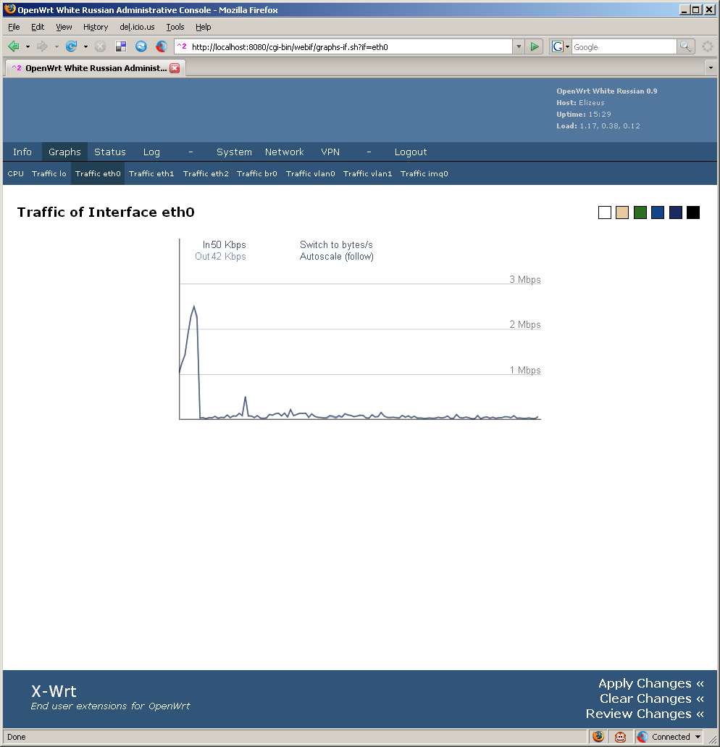Viewport: 720px width, 747px height.
Task: Click the Greasemonkey monkey icon in status bar
Action: (620, 737)
